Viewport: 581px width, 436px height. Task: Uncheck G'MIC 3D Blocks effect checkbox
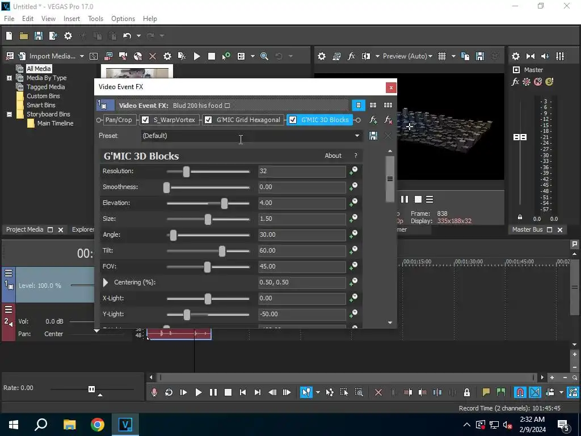293,120
